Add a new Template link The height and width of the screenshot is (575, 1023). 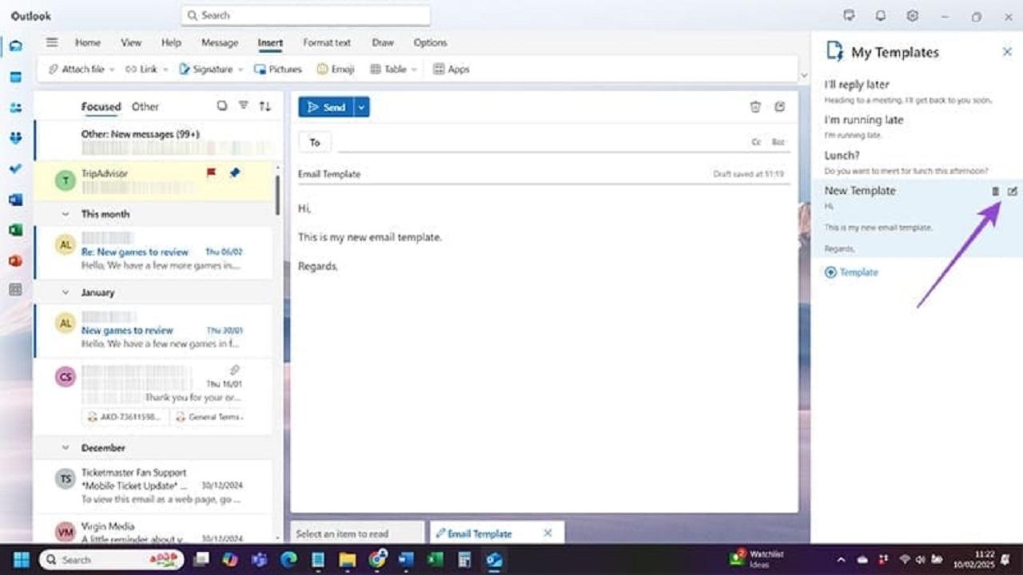tap(851, 272)
